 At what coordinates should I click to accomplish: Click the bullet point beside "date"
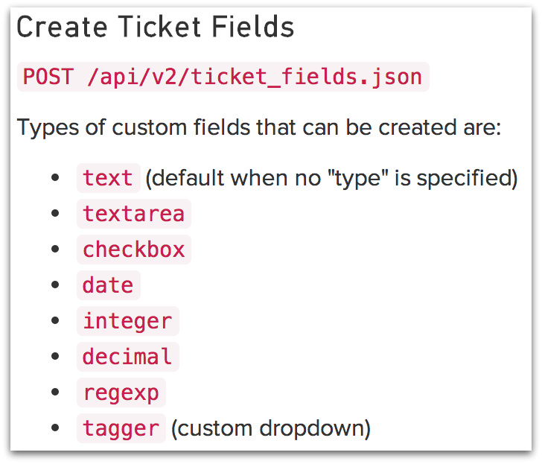(54, 286)
